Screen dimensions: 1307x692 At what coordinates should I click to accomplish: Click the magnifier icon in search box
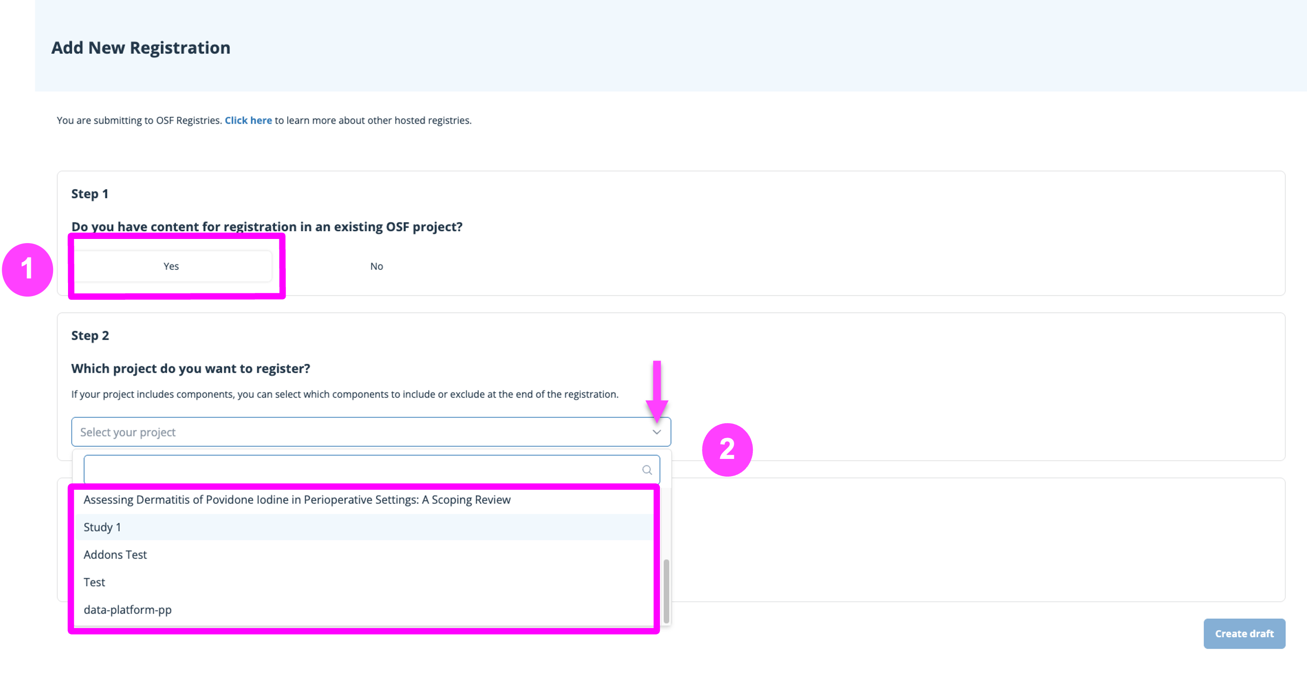[647, 470]
